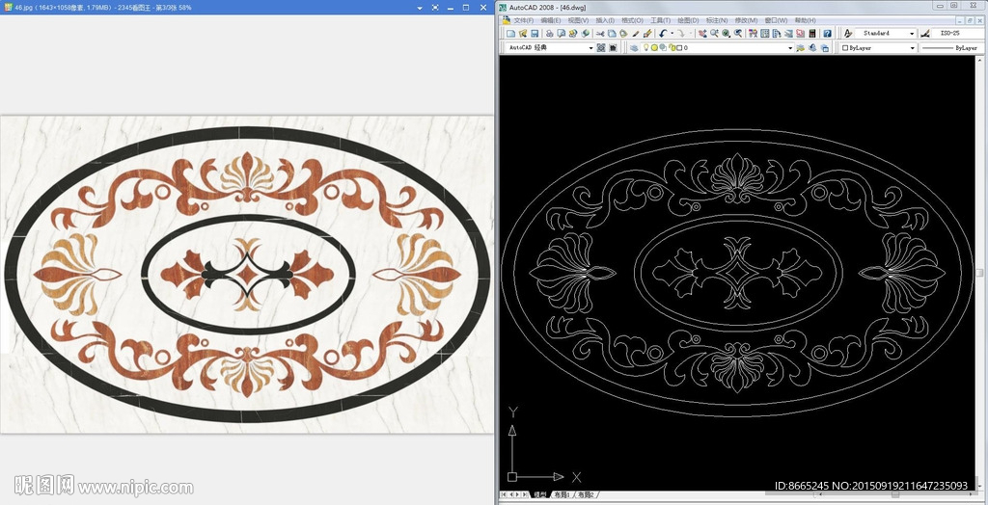This screenshot has width=988, height=505.
Task: Toggle the layer lightbulb on/off icon
Action: (645, 47)
